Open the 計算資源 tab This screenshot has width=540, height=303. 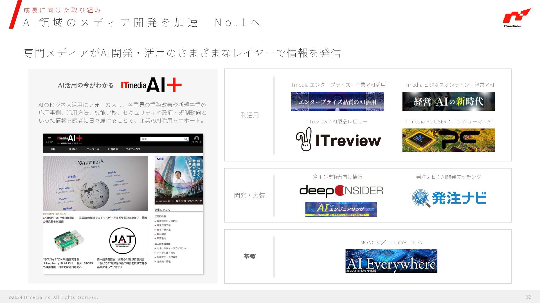click(113, 149)
